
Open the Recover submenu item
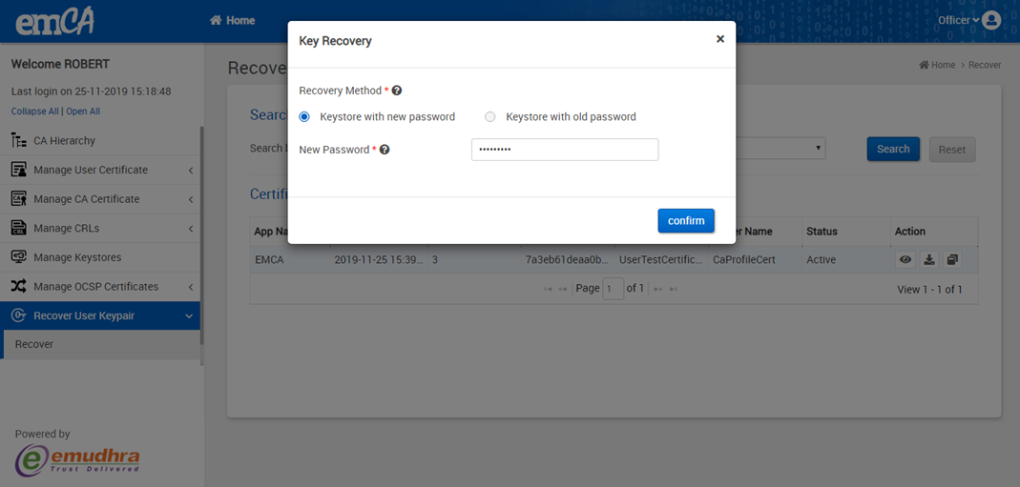tap(34, 344)
